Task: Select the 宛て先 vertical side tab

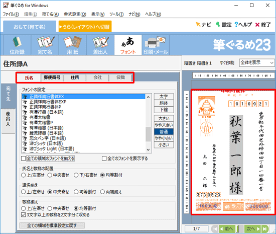Action: (8, 96)
